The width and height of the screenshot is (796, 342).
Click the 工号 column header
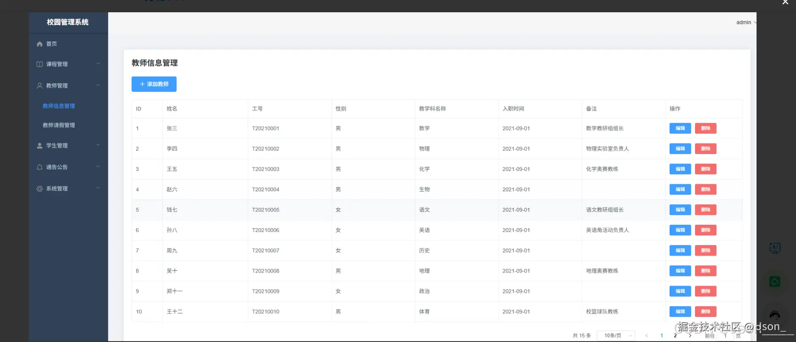(257, 109)
